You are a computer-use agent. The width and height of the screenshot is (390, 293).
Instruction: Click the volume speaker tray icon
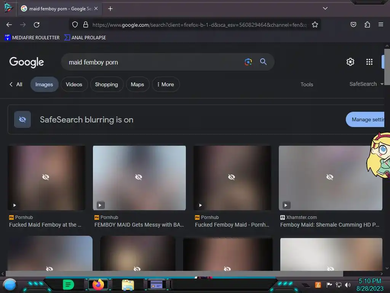click(x=347, y=285)
